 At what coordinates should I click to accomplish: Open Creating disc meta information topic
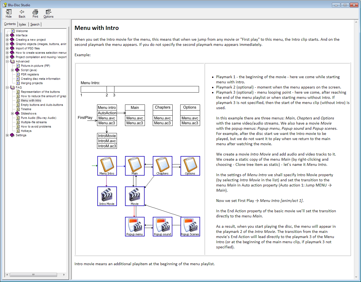pos(41,79)
